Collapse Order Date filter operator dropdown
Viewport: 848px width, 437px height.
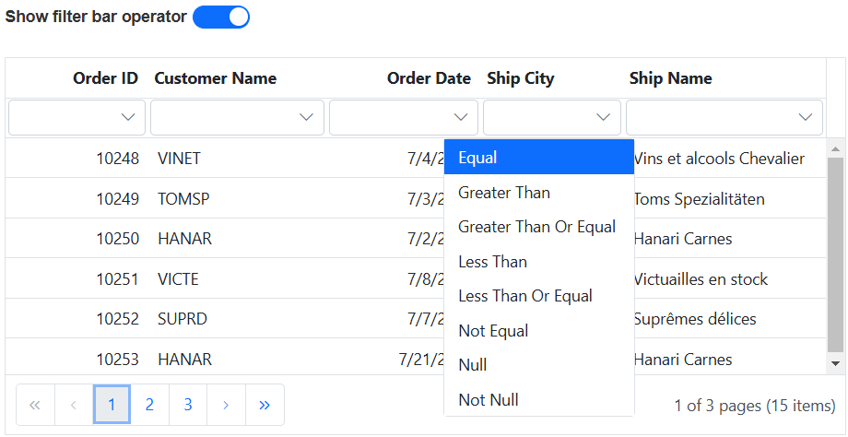click(x=461, y=117)
